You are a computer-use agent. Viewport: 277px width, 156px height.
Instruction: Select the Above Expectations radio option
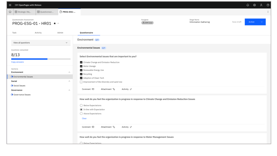click(x=81, y=113)
